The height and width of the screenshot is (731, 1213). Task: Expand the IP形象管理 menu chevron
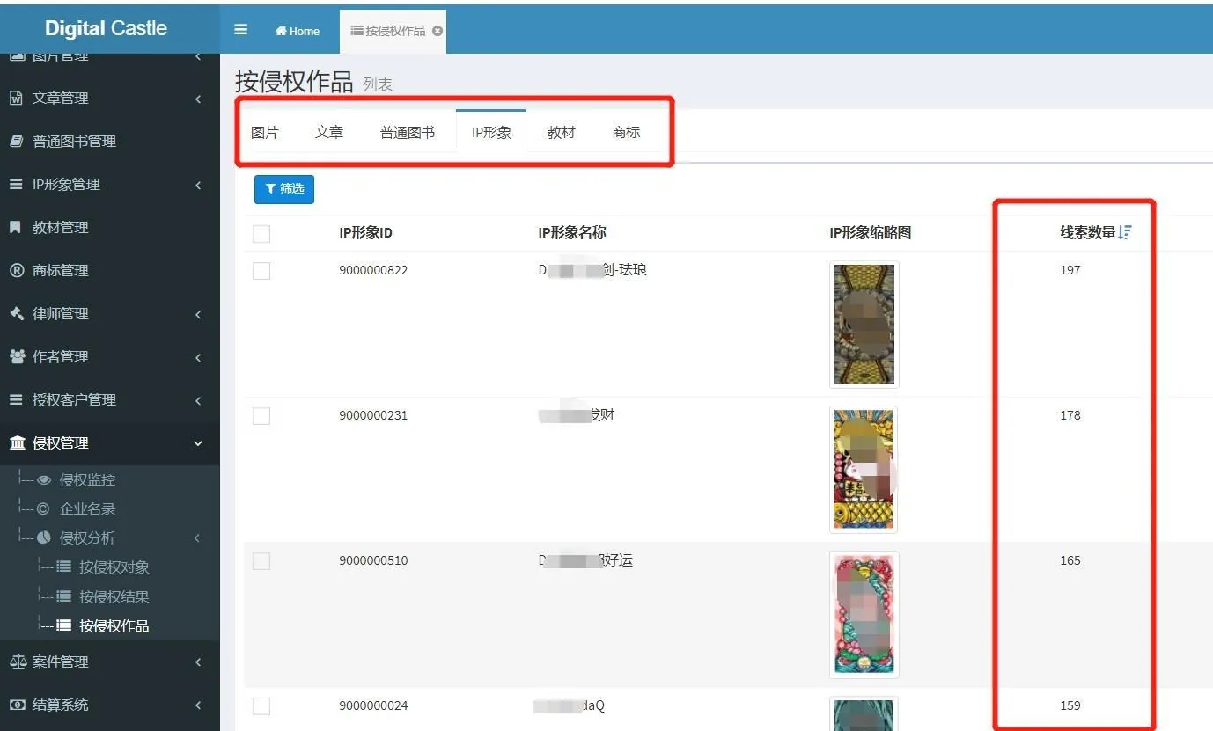(198, 185)
